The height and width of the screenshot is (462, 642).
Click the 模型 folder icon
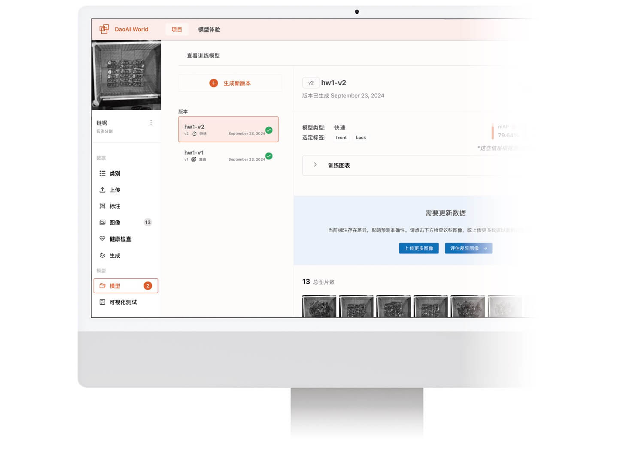pyautogui.click(x=102, y=285)
